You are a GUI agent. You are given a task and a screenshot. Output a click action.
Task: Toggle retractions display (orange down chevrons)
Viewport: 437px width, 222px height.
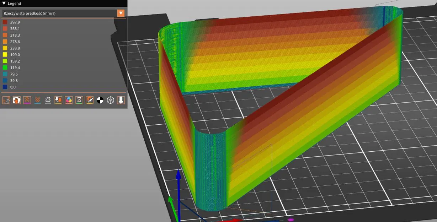[x=37, y=100]
